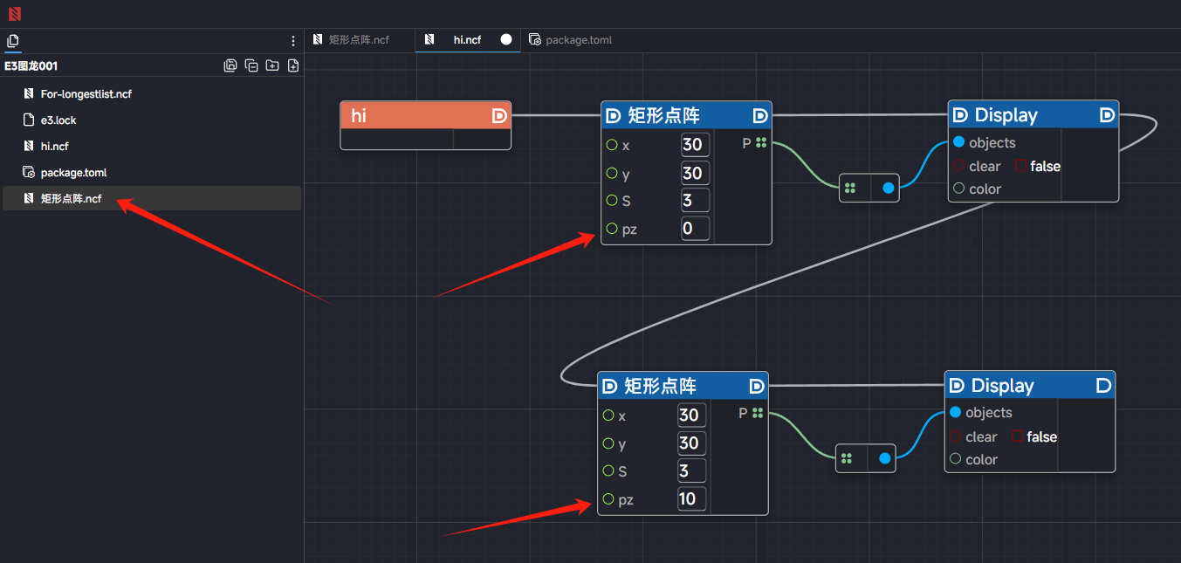This screenshot has width=1181, height=563.
Task: Create a new folder in project
Action: 272,65
